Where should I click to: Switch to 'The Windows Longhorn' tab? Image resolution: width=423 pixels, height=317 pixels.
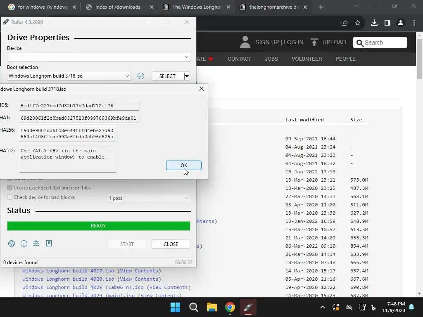pyautogui.click(x=197, y=7)
